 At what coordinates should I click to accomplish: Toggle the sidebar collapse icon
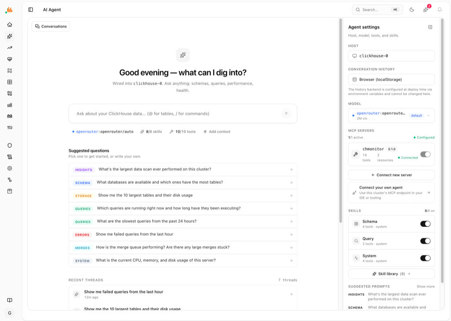[31, 10]
